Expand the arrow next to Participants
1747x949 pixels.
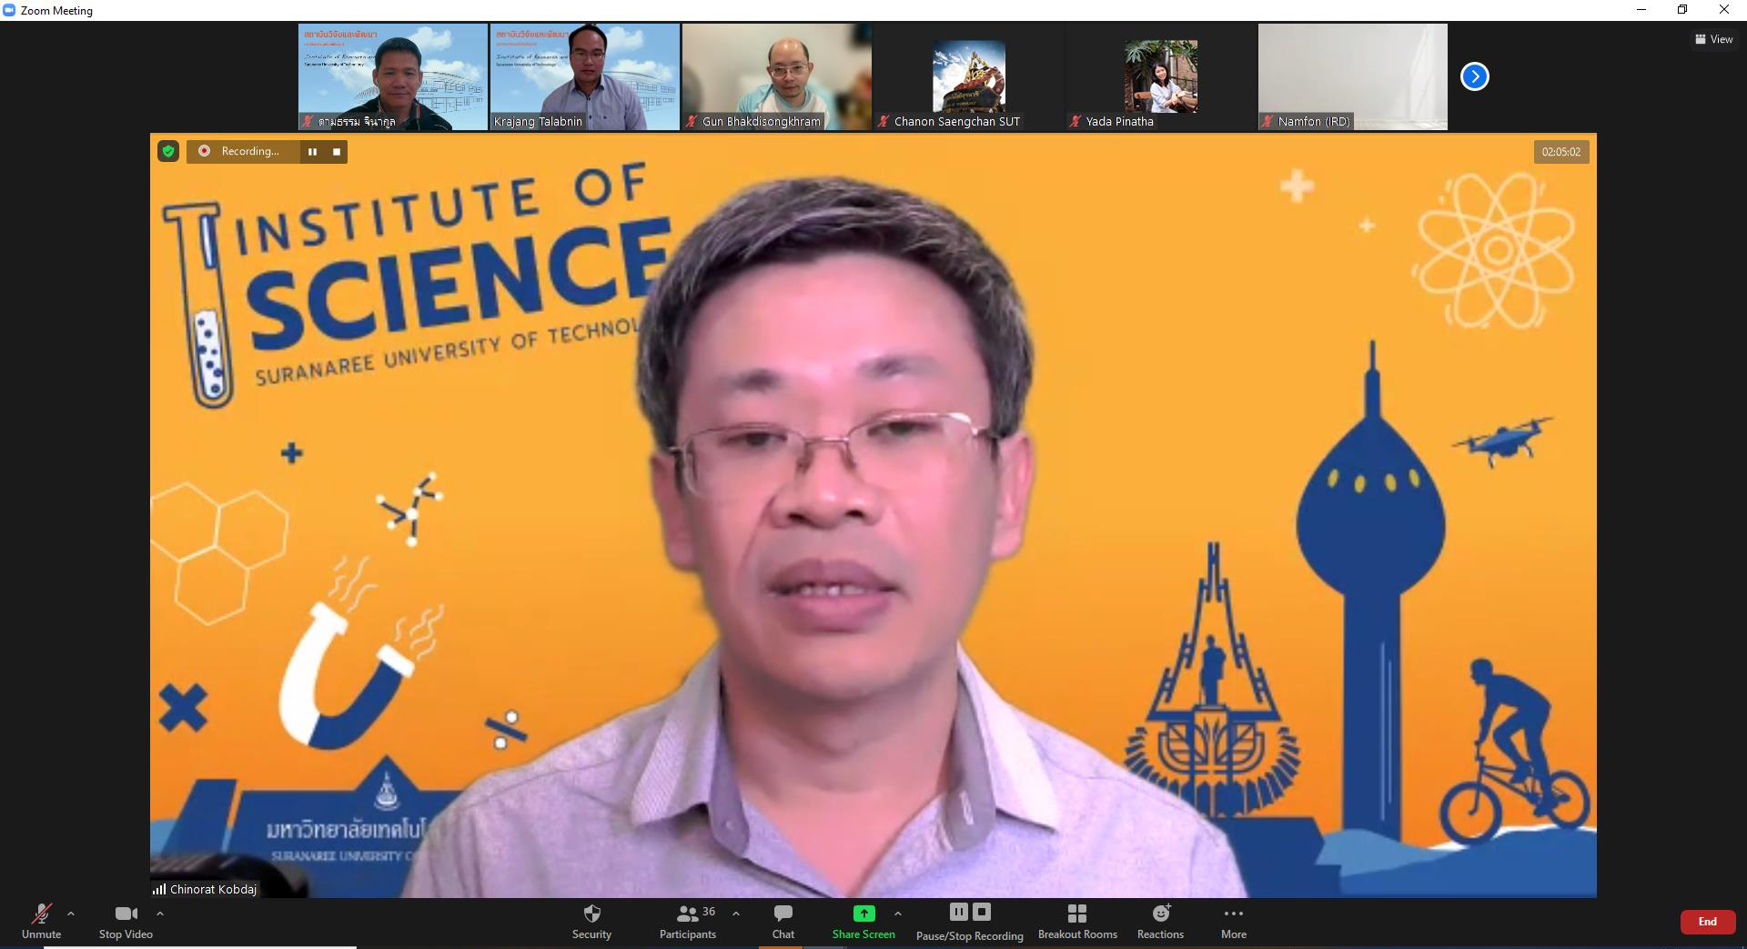click(736, 914)
